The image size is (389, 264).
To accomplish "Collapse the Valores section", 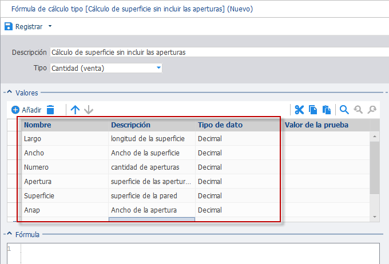I will [9, 92].
